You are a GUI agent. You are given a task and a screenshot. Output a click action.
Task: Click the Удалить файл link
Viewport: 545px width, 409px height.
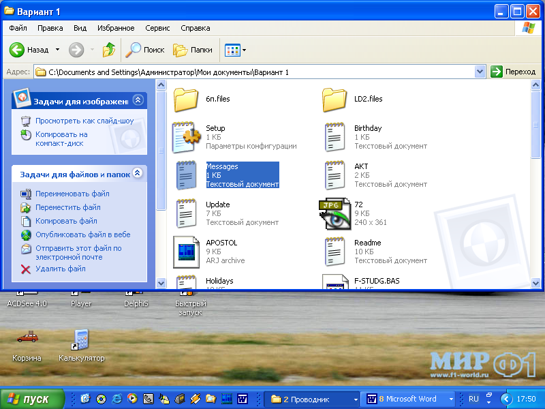[61, 269]
